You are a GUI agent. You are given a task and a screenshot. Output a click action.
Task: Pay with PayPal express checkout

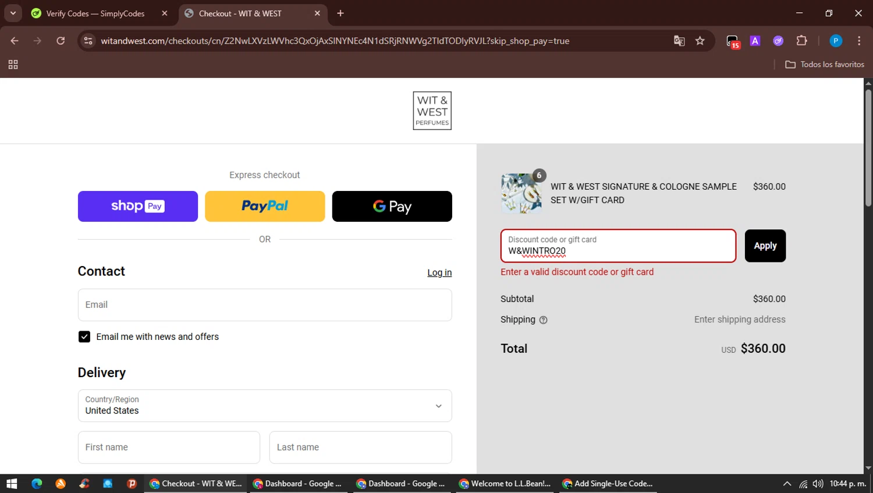(265, 206)
